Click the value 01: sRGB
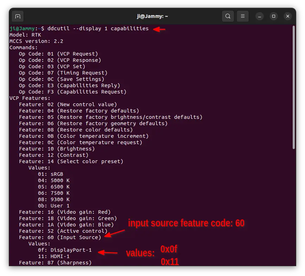The image size is (305, 276). tap(51, 174)
